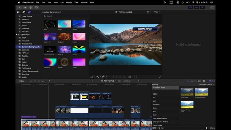Select Lower Thirds in sidebar
This screenshot has height=130, width=231.
(x=27, y=16)
